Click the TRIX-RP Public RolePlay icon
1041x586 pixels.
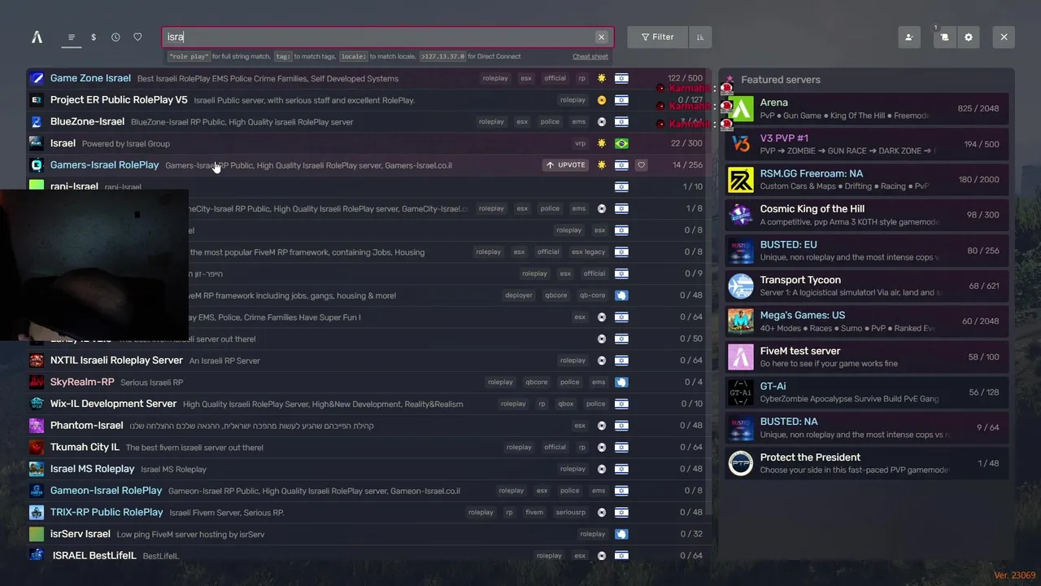click(37, 512)
